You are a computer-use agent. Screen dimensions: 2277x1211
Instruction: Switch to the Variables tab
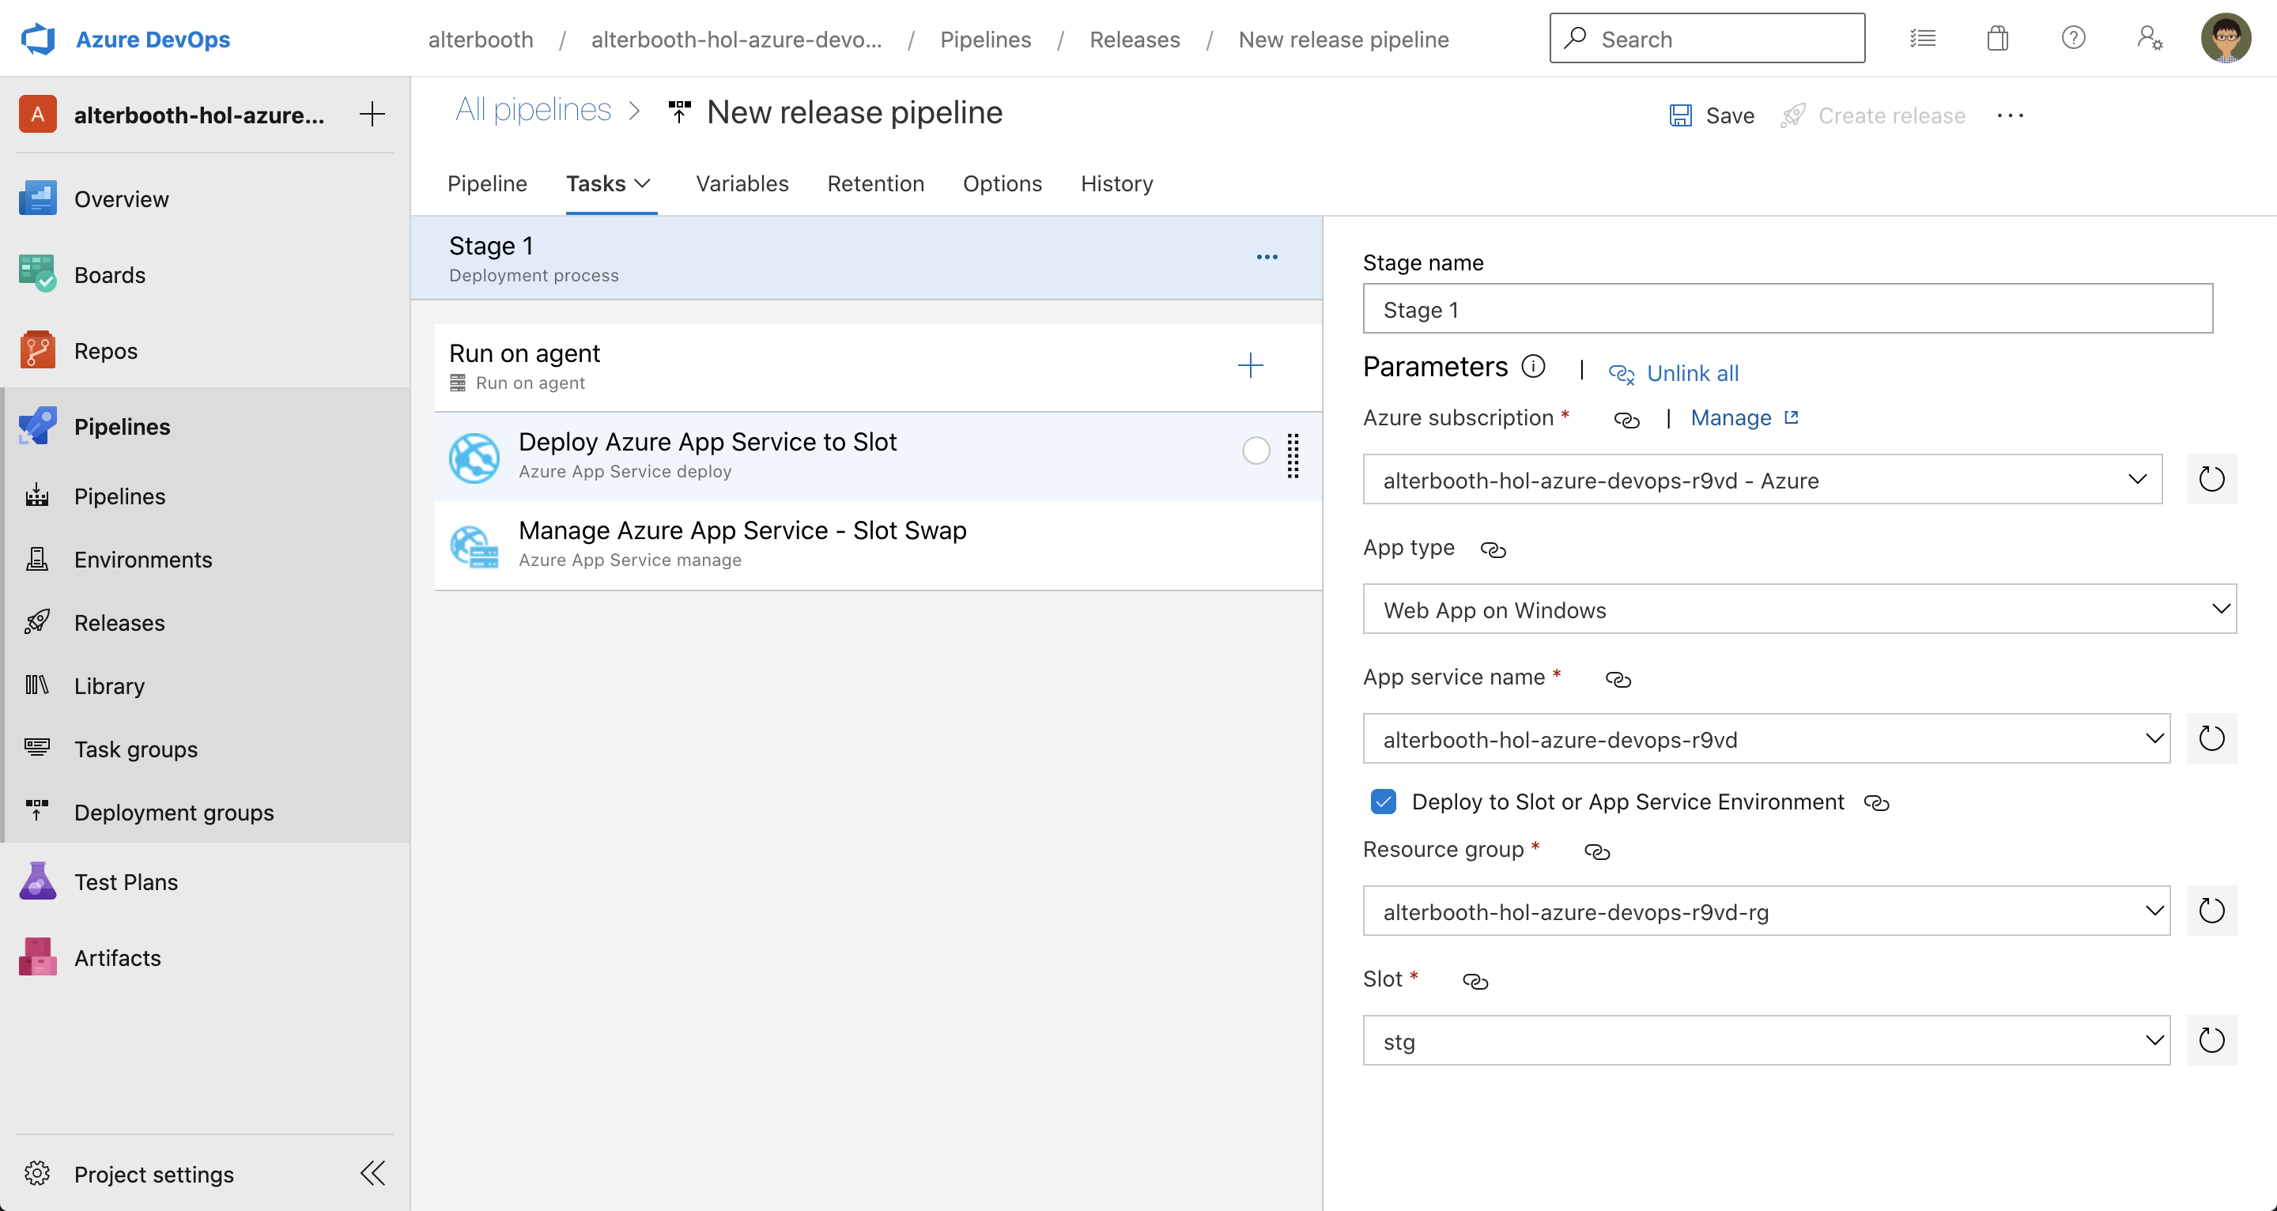coord(744,183)
